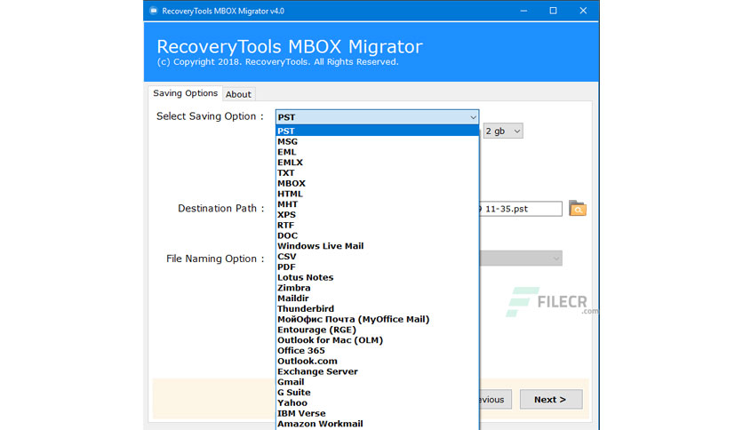The image size is (743, 430).
Task: Pick EML format option
Action: [x=377, y=152]
